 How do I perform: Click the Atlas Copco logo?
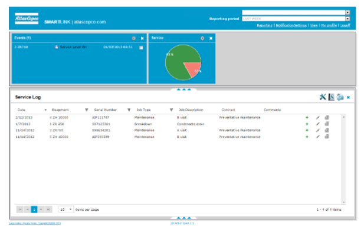[27, 19]
